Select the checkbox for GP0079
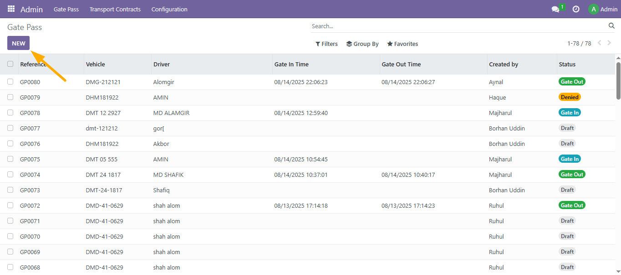The image size is (621, 275). tap(10, 97)
